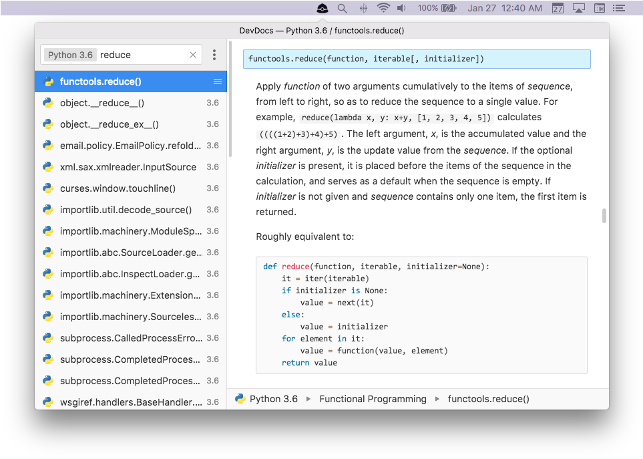643x459 pixels.
Task: Click Python icon beside object.__reduce_ex__()
Action: [x=48, y=124]
